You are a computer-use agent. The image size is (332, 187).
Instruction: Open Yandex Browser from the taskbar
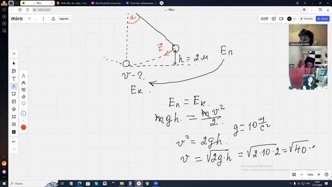139,183
